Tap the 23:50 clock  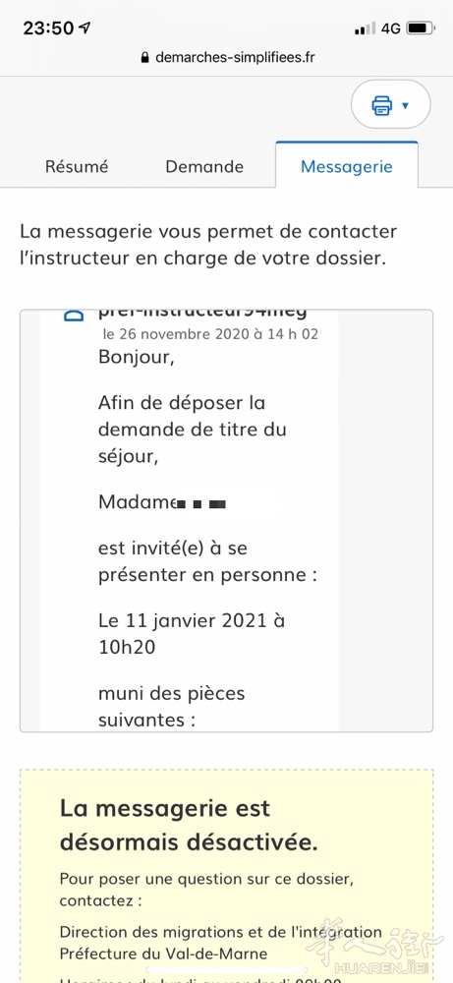coord(49,29)
